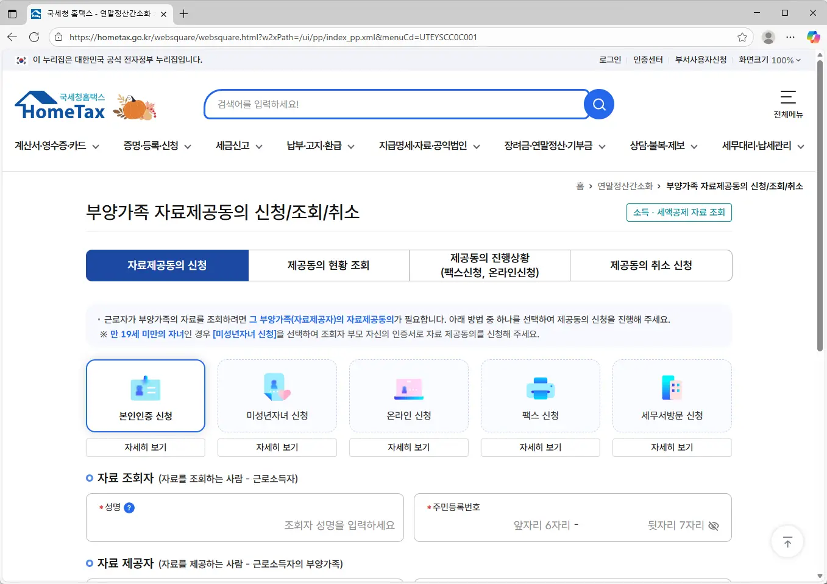Click the search magnifier icon
This screenshot has height=584, width=827.
(598, 104)
